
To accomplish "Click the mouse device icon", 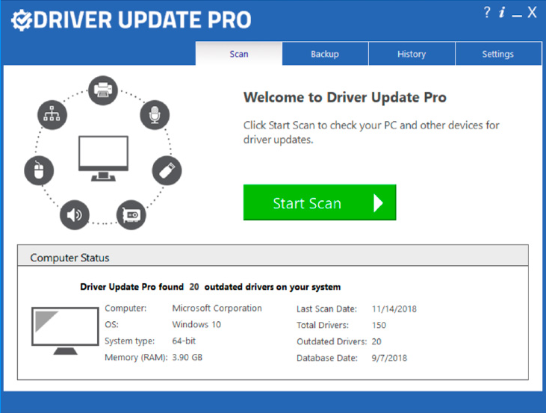I will point(39,170).
